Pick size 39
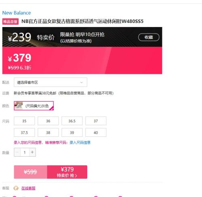 tap(72, 132)
